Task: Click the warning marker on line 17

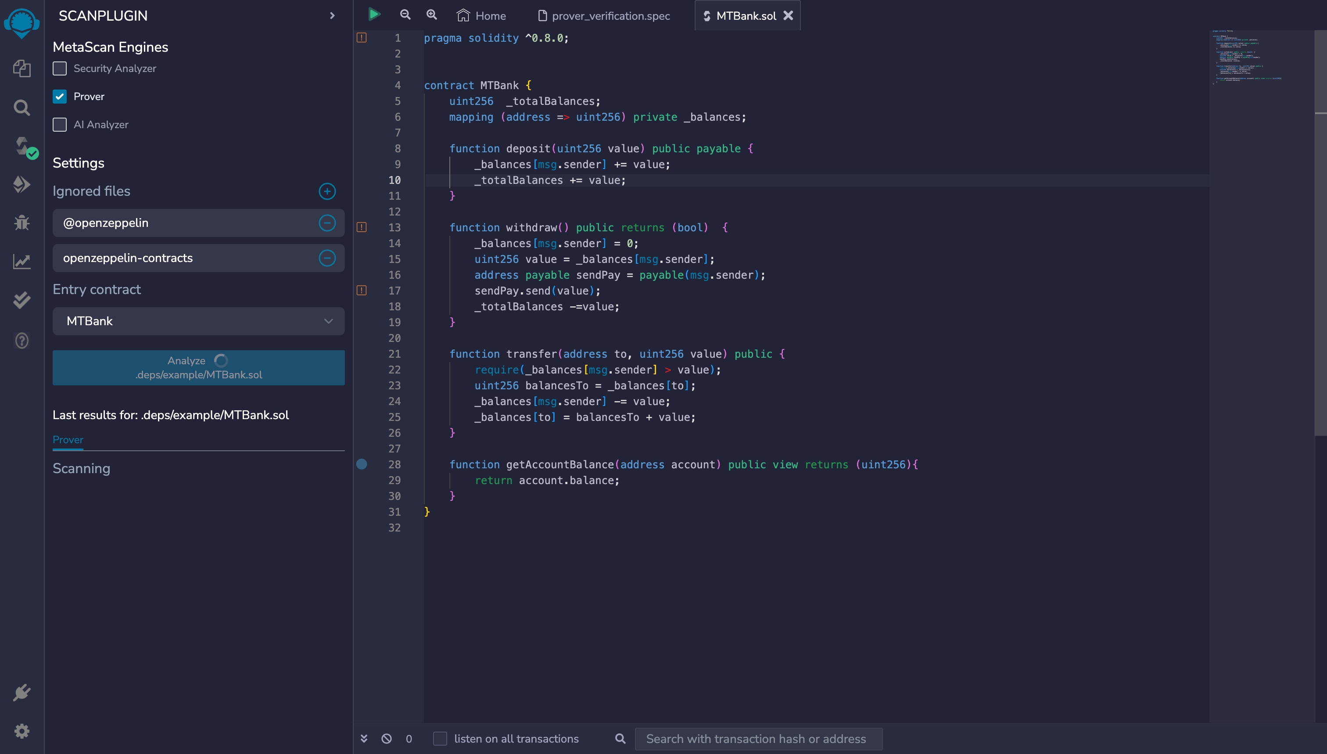Action: [x=362, y=291]
